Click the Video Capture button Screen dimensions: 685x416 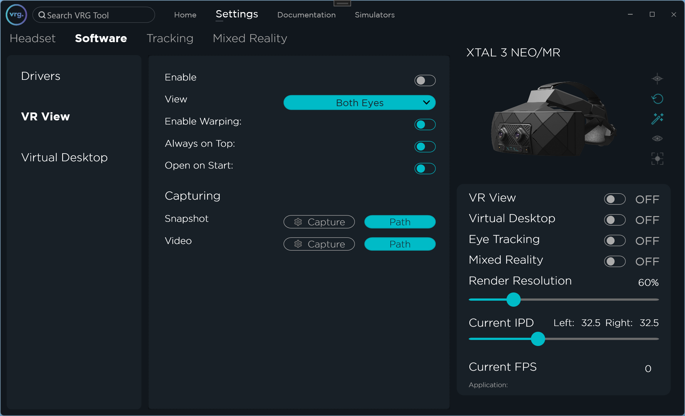(x=319, y=244)
